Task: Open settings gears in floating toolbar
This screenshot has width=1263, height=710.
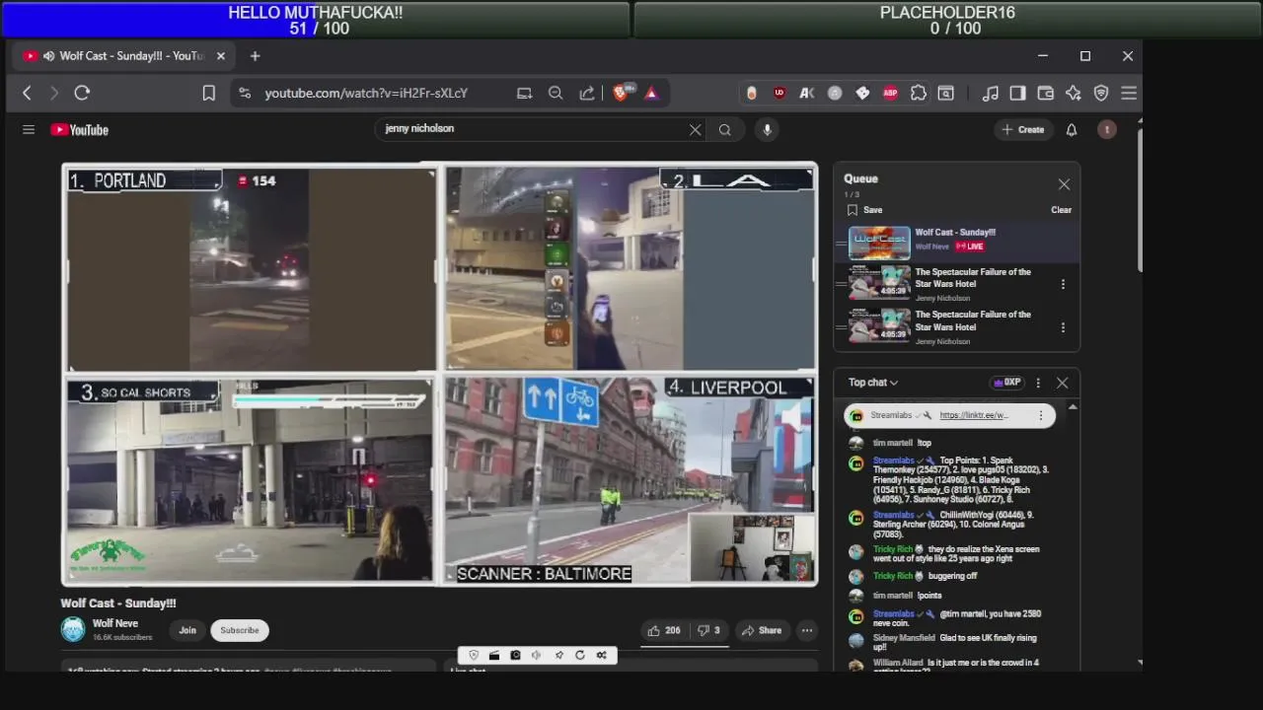Action: coord(601,655)
